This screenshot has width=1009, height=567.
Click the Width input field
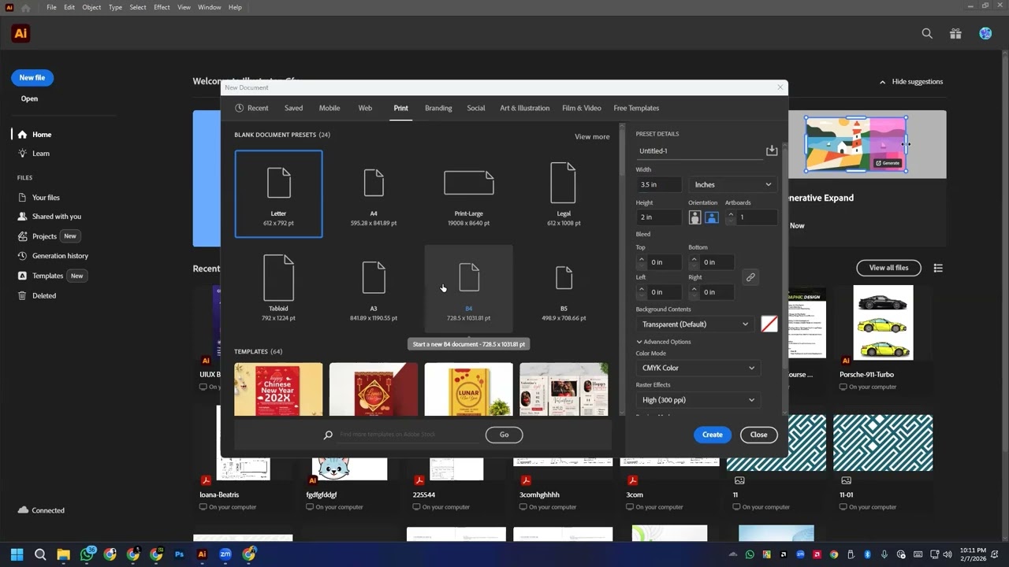(659, 184)
